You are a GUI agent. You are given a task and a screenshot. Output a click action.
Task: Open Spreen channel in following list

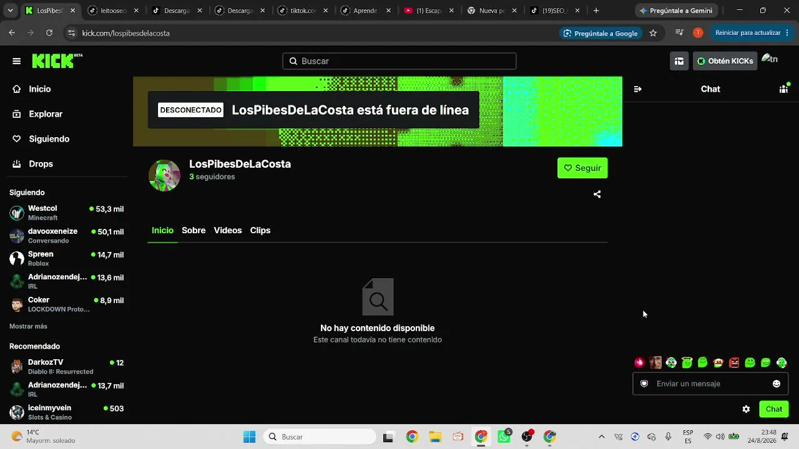point(66,259)
